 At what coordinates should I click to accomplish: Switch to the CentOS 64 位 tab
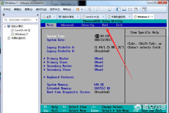tap(92, 17)
